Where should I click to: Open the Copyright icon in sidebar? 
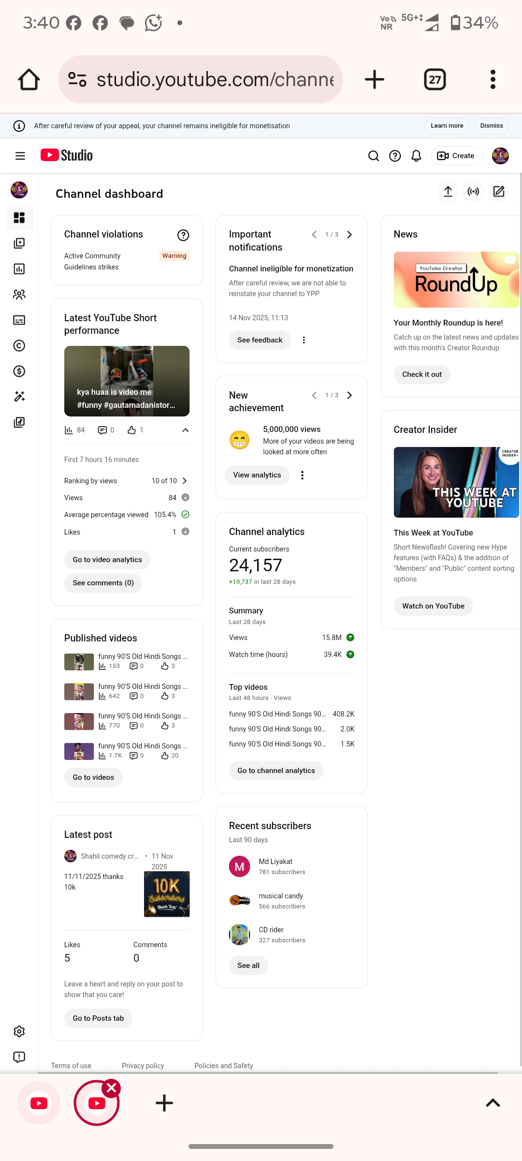point(19,345)
